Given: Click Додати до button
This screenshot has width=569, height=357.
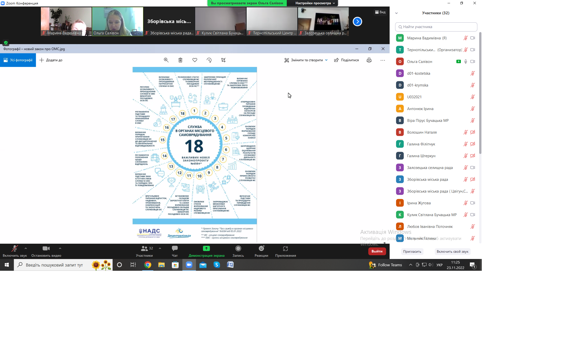Looking at the screenshot, I should point(51,60).
